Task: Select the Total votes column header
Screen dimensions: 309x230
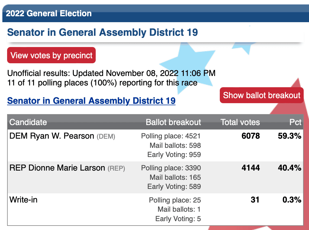Action: (240, 122)
